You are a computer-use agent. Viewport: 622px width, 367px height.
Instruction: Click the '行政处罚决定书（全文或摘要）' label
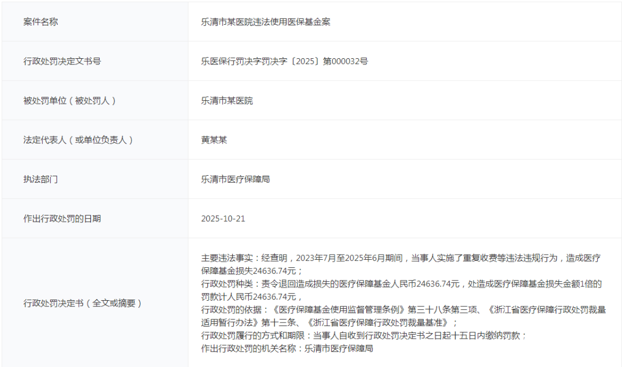pos(82,303)
